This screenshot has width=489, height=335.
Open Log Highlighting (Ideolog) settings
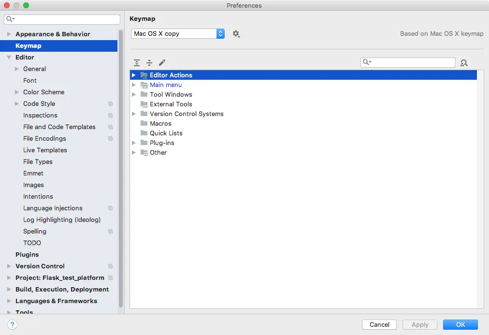(62, 219)
